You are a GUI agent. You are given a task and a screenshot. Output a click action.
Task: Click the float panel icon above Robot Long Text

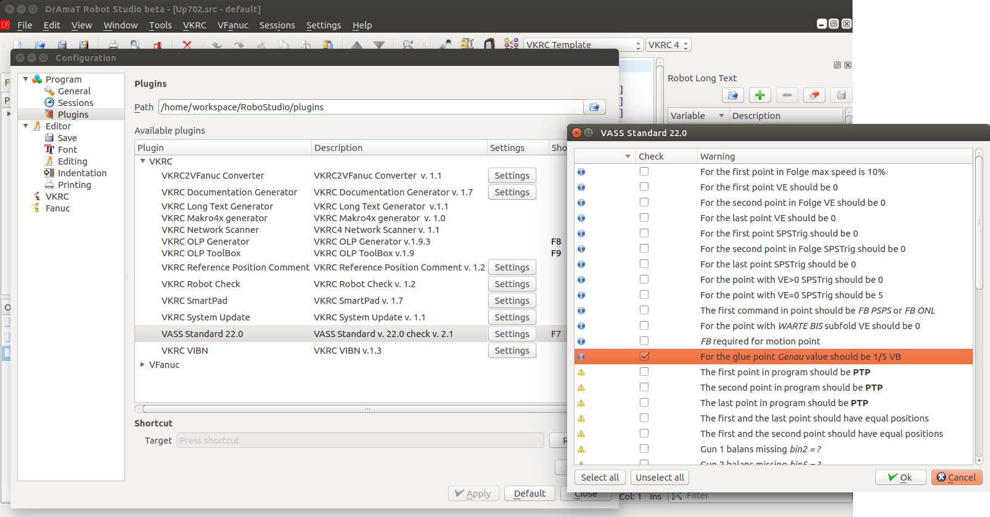[837, 65]
